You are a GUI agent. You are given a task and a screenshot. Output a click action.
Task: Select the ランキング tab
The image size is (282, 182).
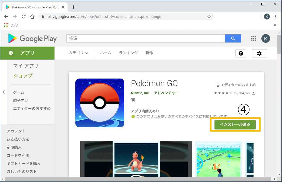(x=129, y=53)
